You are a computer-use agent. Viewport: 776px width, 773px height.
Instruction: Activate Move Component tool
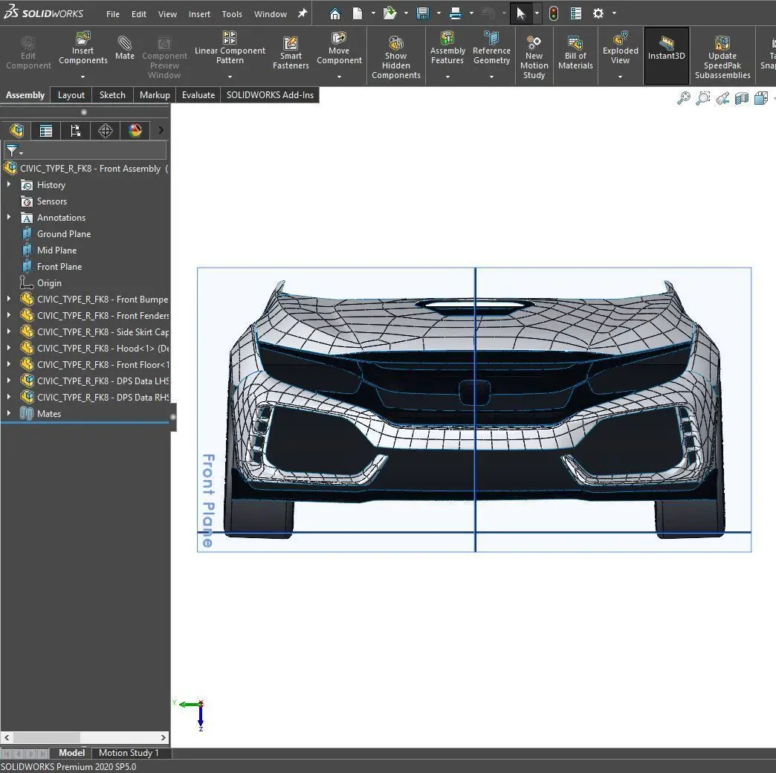point(339,48)
